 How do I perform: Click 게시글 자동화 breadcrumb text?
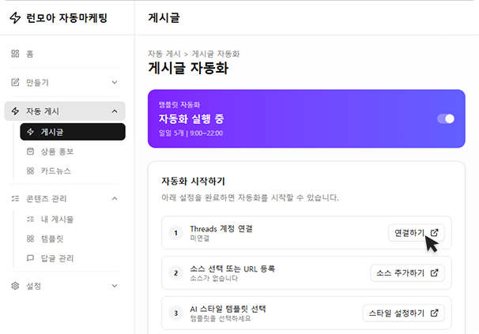pos(216,54)
